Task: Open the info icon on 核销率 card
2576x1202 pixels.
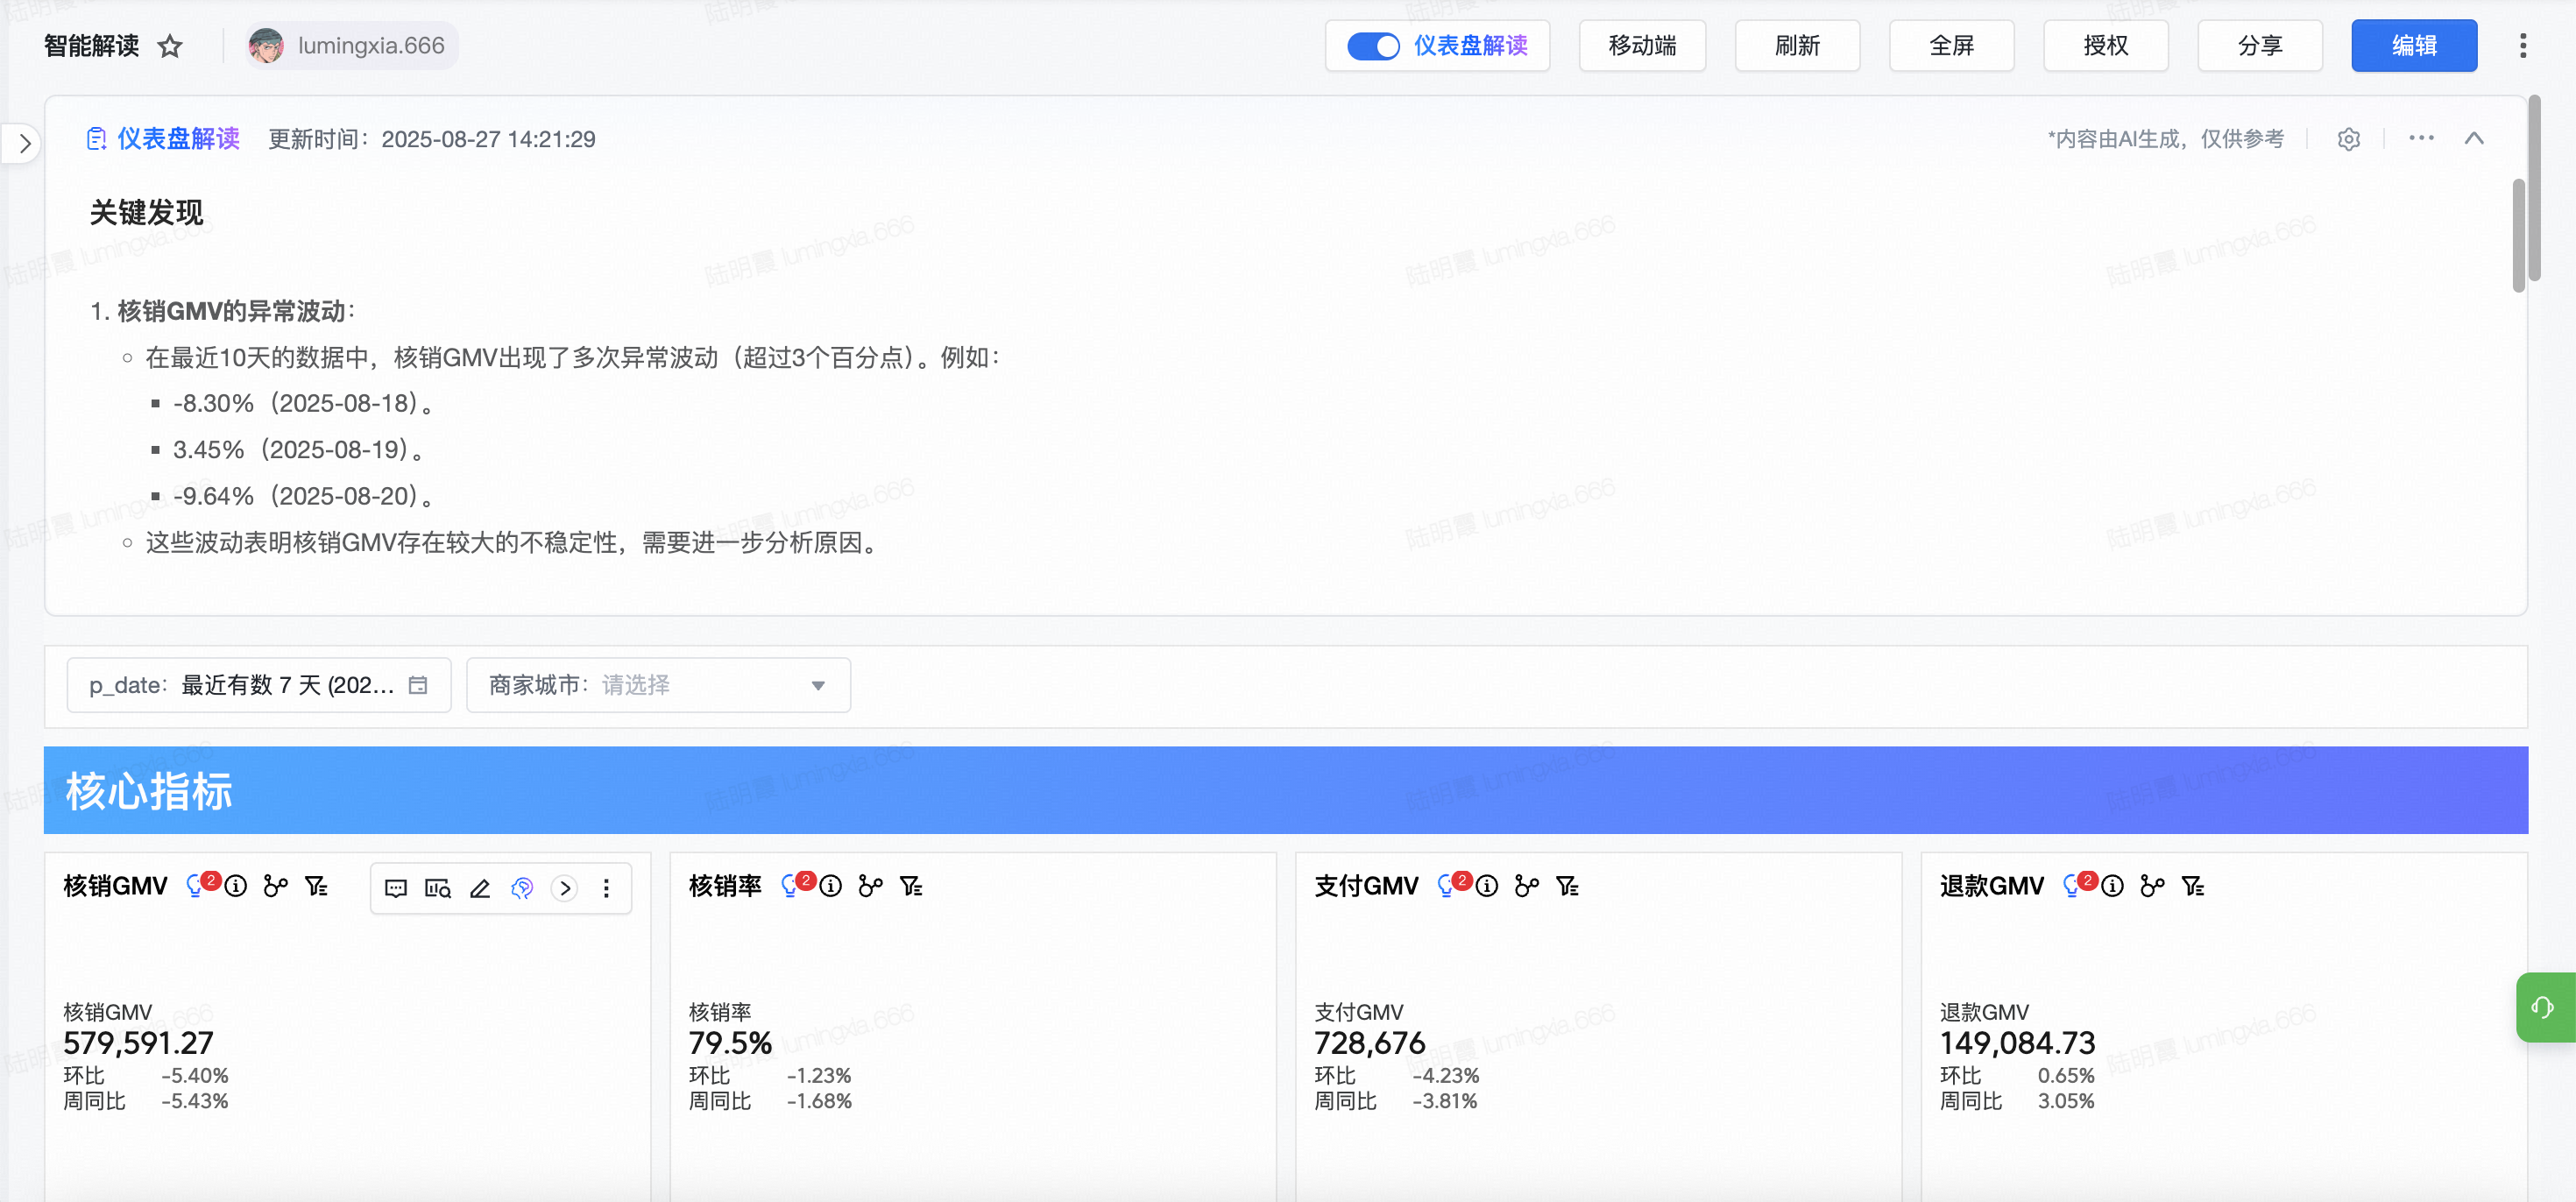Action: [x=831, y=886]
